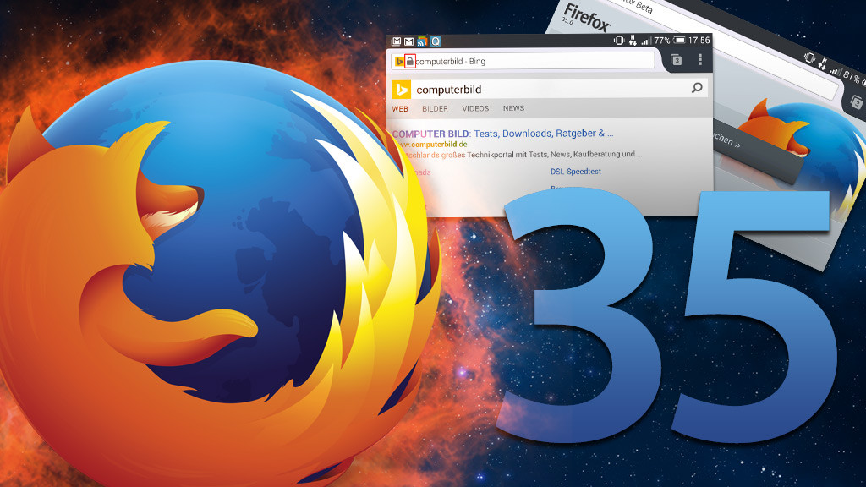Tap the signal strength bars beside 77%

click(x=645, y=41)
